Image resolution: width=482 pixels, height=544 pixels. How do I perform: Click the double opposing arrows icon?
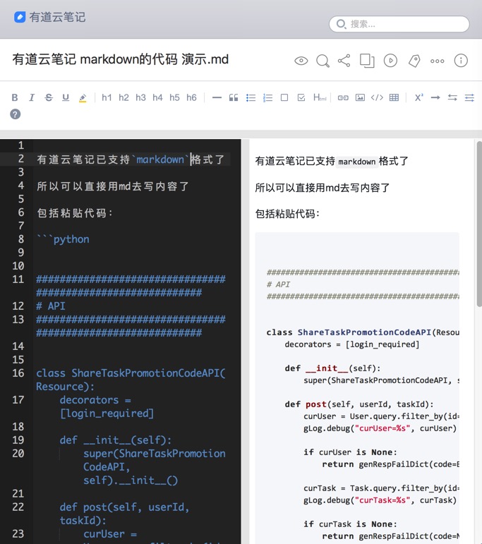point(452,97)
